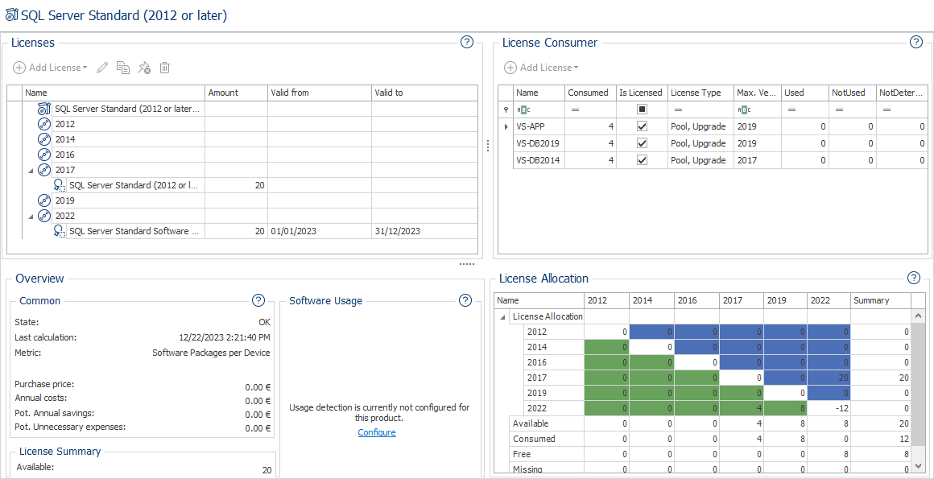Image resolution: width=934 pixels, height=479 pixels.
Task: Click the -12 allocation cell
Action: tap(829, 408)
